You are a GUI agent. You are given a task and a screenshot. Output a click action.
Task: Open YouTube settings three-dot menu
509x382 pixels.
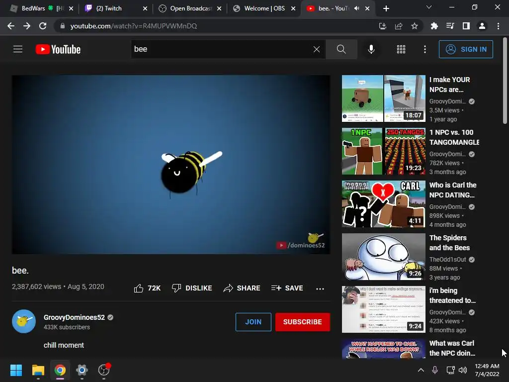point(425,49)
